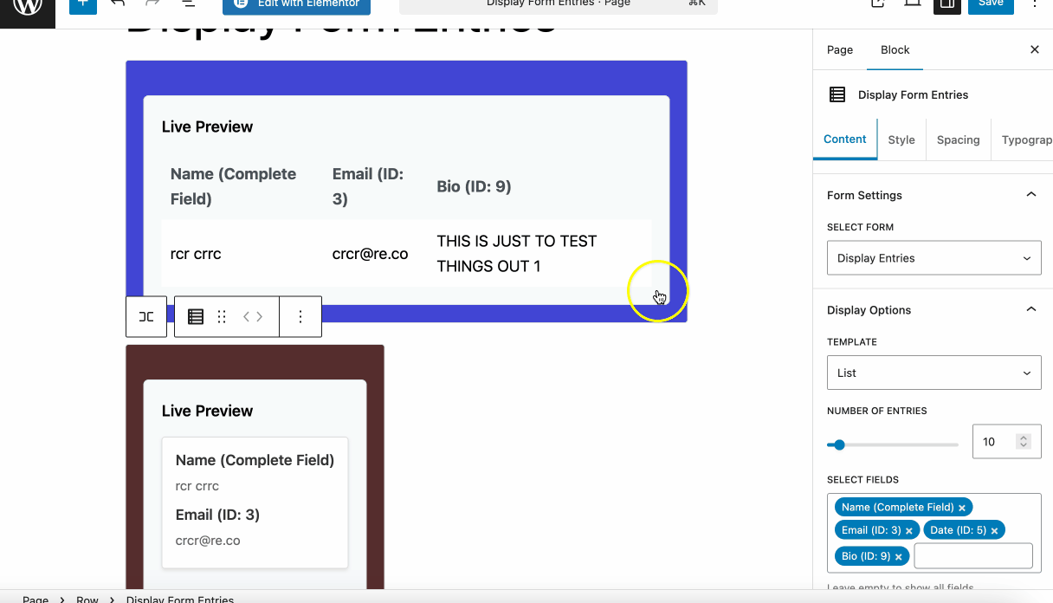
Task: Move block left with the left arrow
Action: (x=246, y=317)
